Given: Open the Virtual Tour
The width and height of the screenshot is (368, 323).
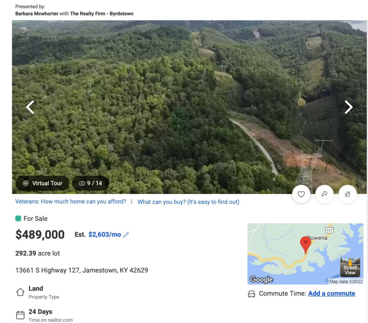Looking at the screenshot, I should [42, 183].
